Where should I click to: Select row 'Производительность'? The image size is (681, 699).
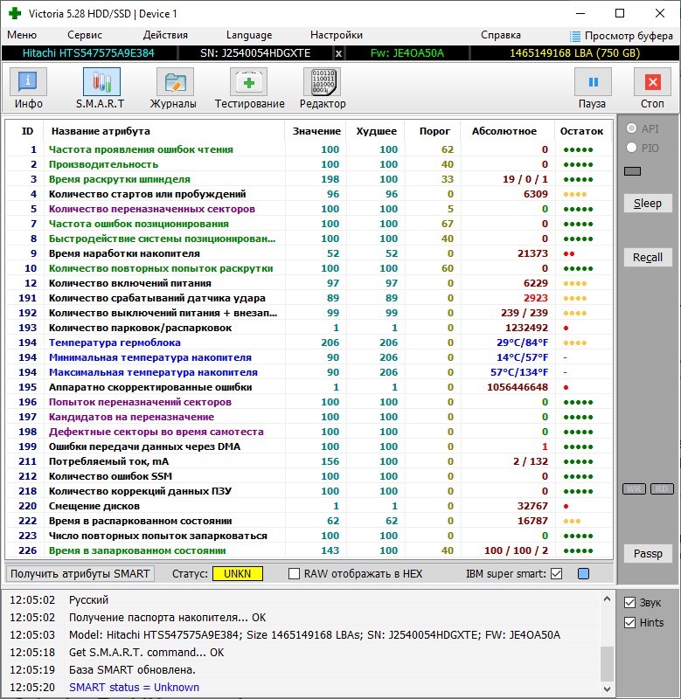(309, 164)
